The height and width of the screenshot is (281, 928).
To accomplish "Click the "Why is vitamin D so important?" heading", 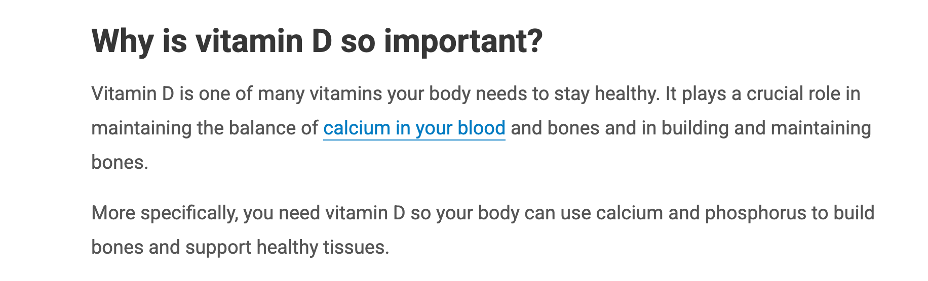I will (x=317, y=41).
